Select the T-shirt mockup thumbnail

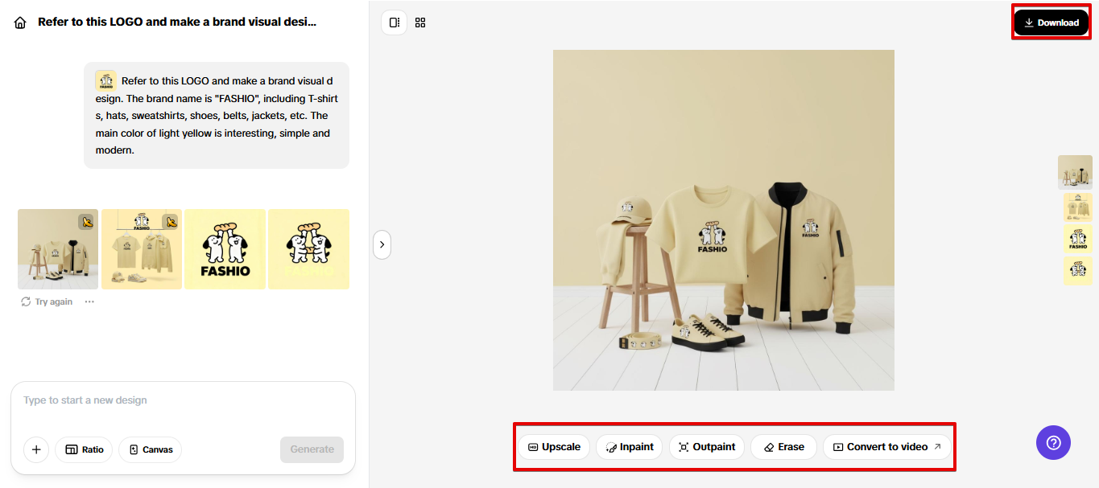tap(141, 248)
